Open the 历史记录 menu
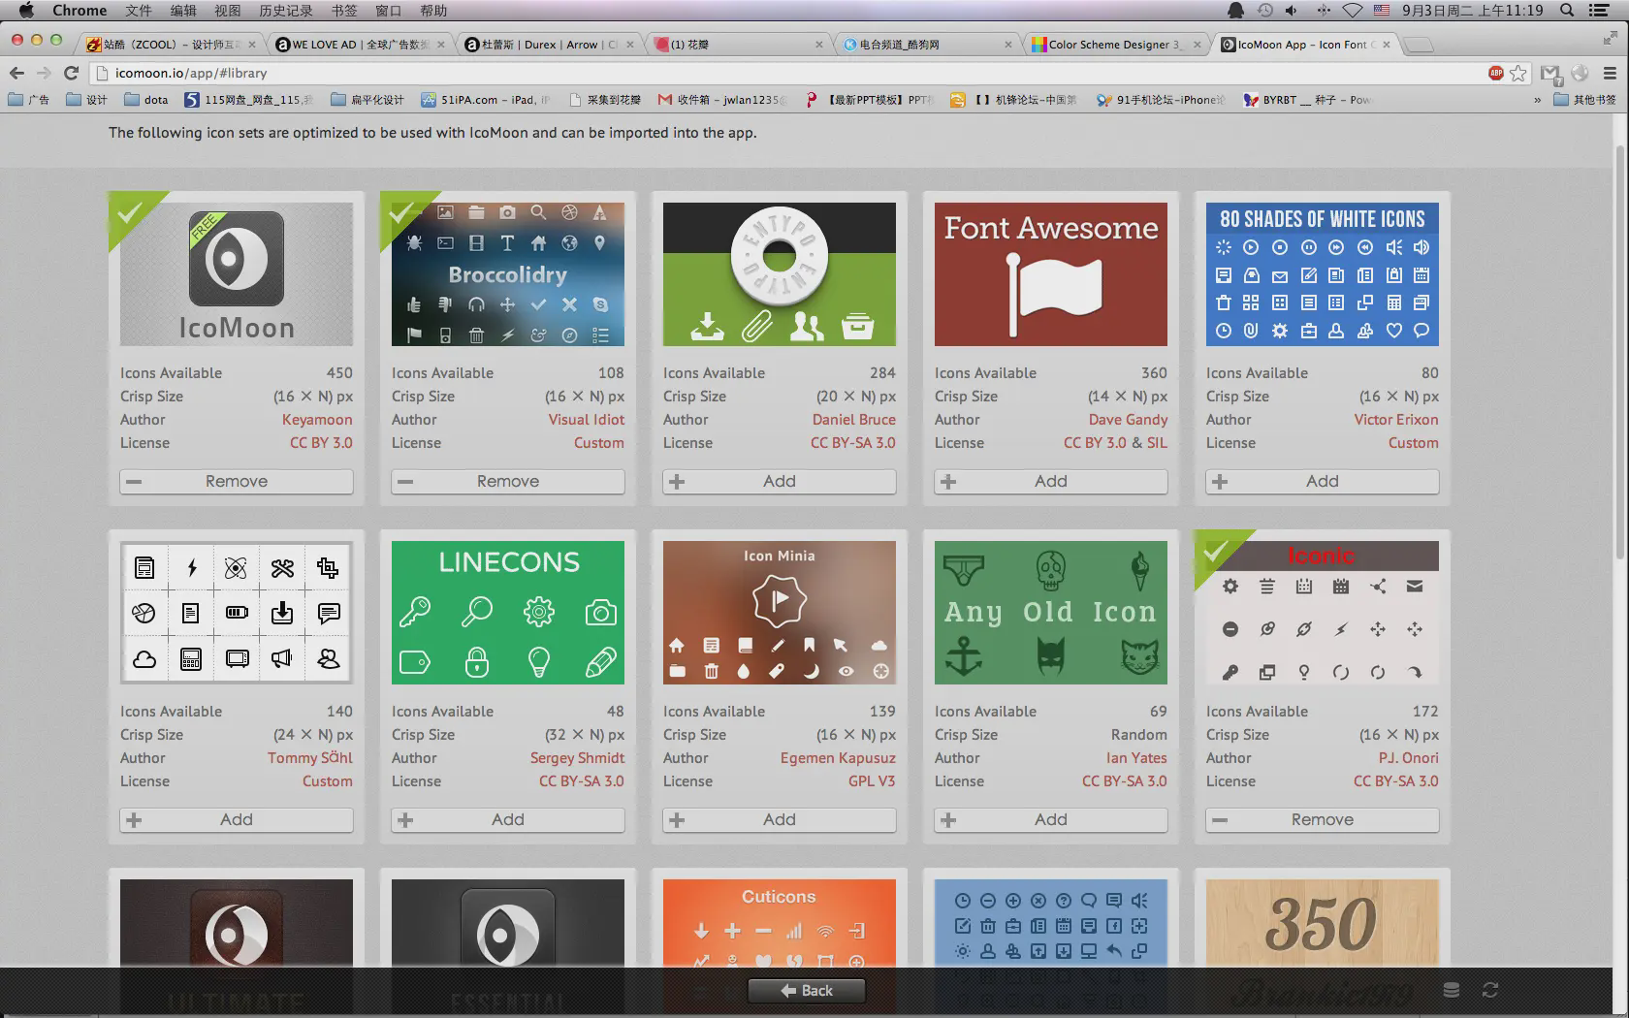1629x1018 pixels. point(285,11)
